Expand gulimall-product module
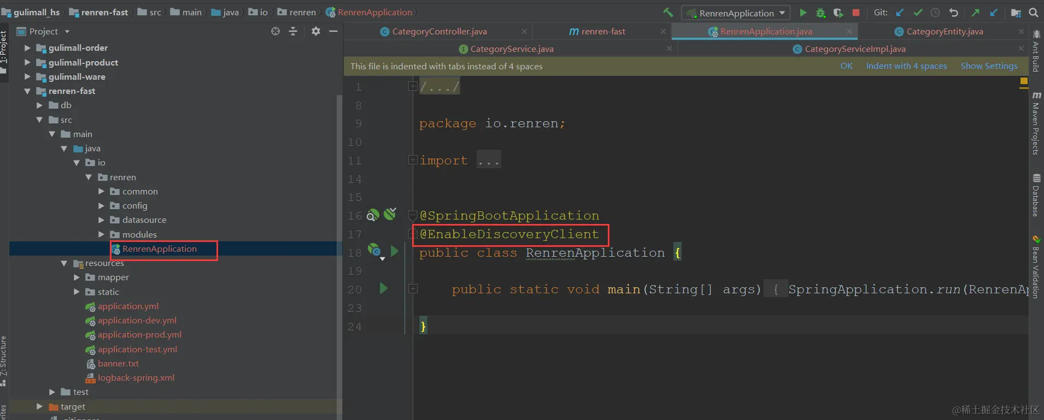 [x=27, y=62]
